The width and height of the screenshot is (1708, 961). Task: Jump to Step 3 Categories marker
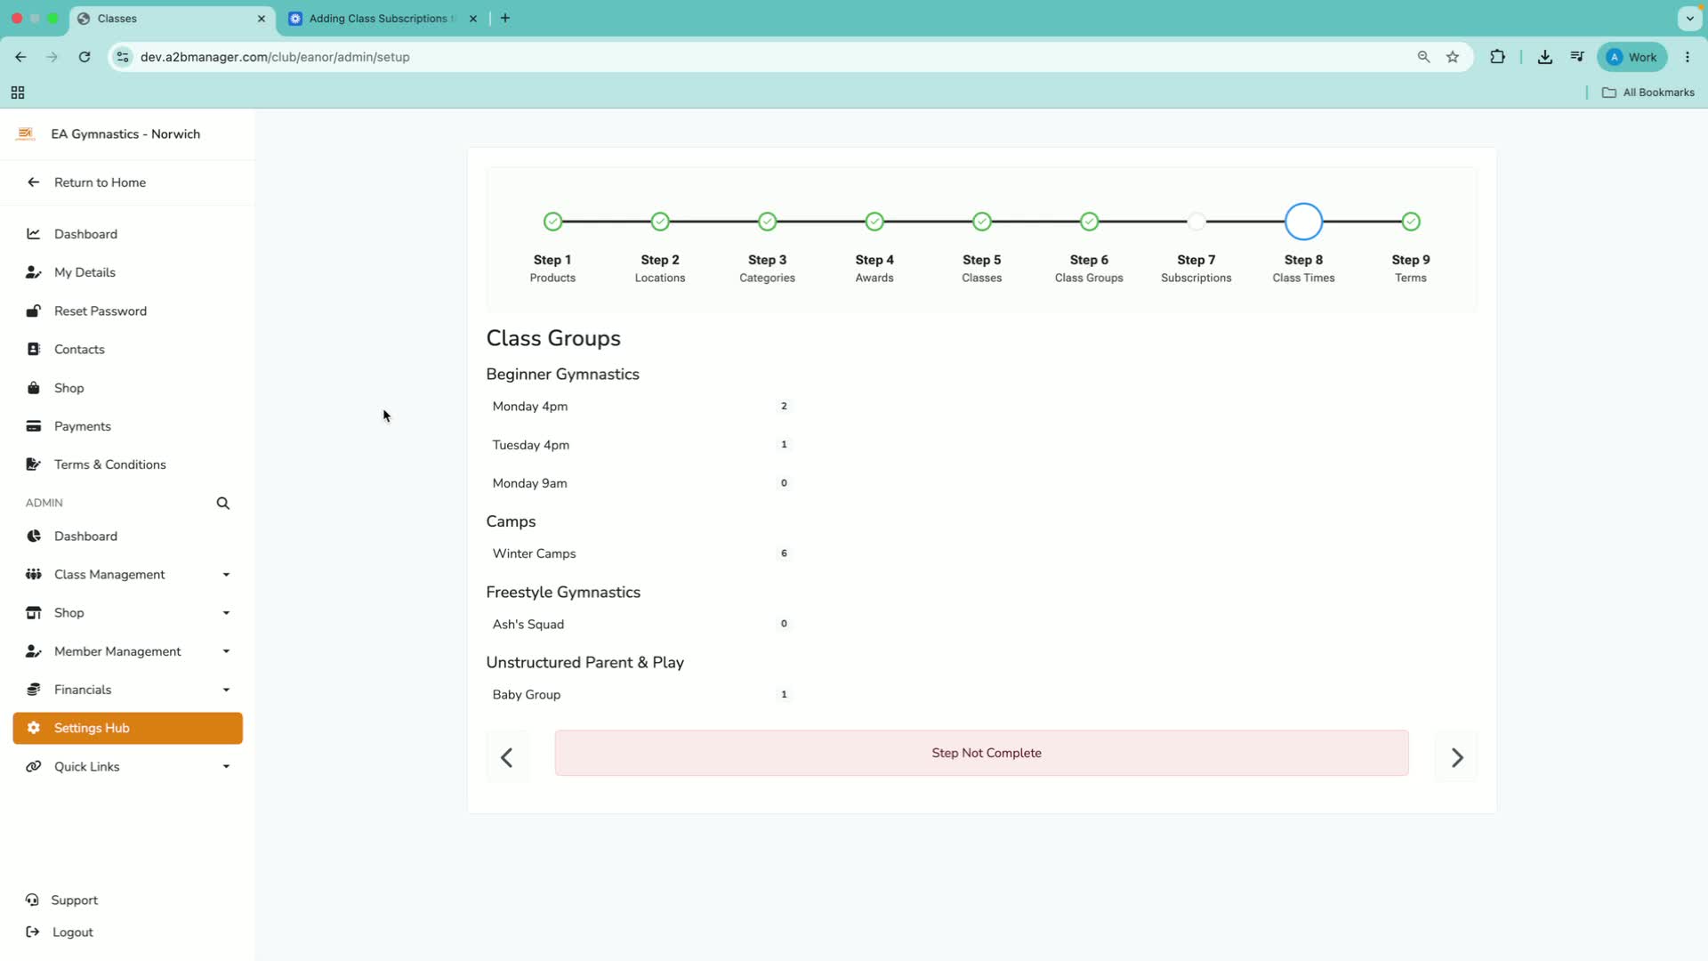point(768,222)
